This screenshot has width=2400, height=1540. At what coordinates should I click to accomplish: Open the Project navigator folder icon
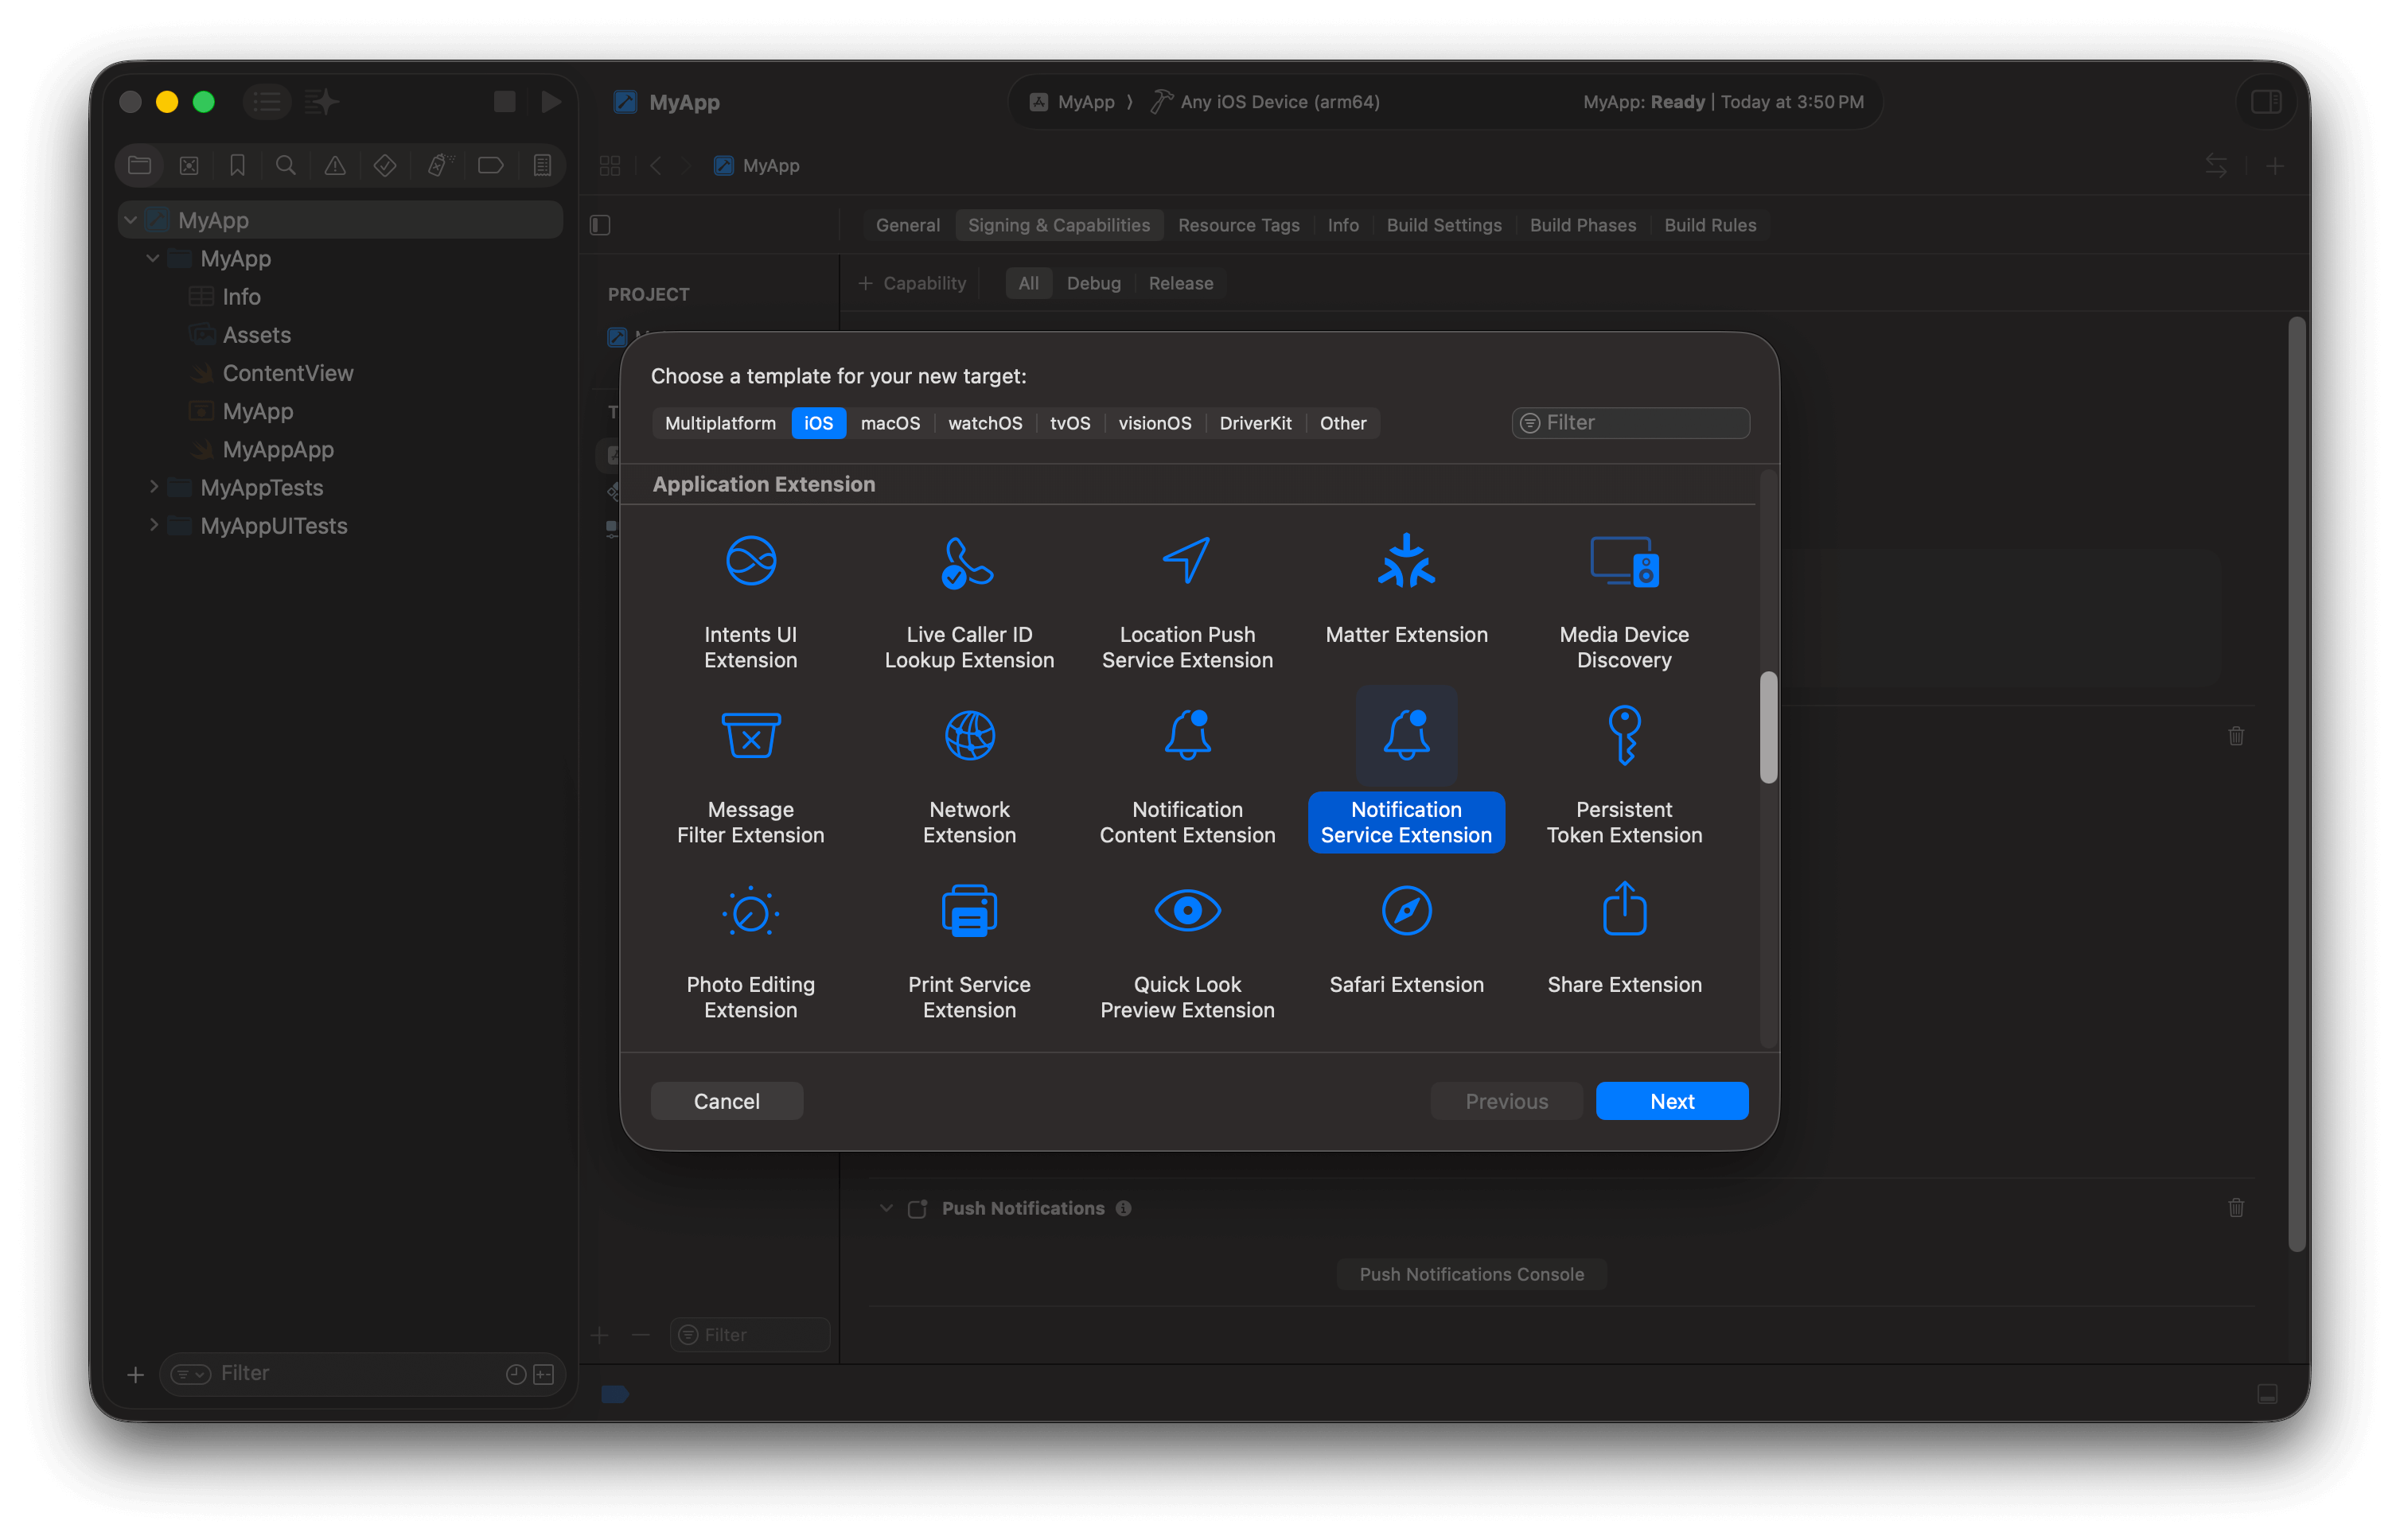(139, 165)
